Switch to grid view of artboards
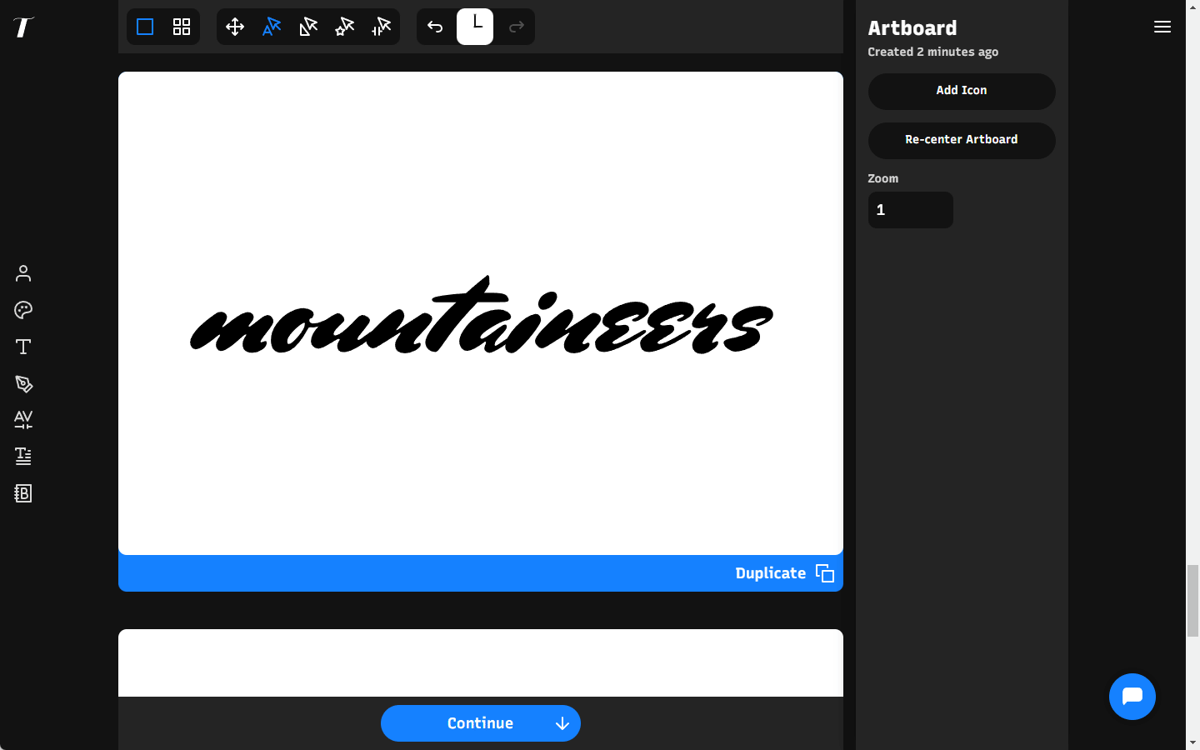The width and height of the screenshot is (1200, 750). (182, 27)
